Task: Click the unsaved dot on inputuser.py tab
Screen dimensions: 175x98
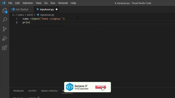Action: point(57,9)
